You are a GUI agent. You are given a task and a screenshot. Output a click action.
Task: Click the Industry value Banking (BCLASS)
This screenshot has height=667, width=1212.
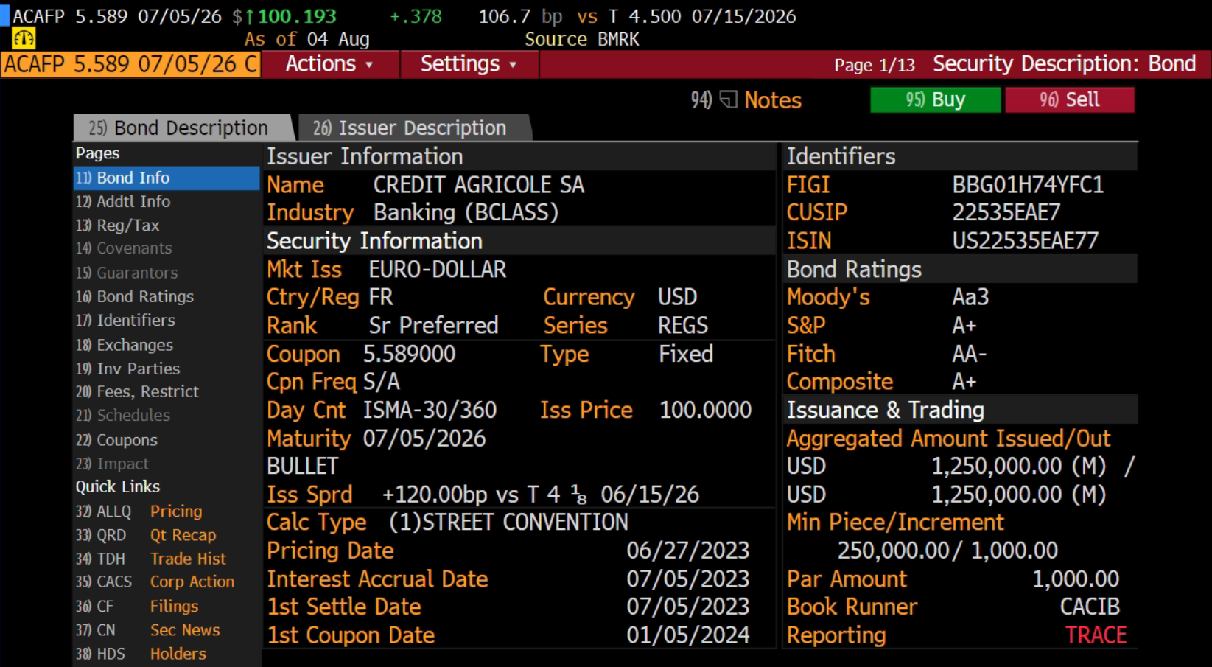466,213
